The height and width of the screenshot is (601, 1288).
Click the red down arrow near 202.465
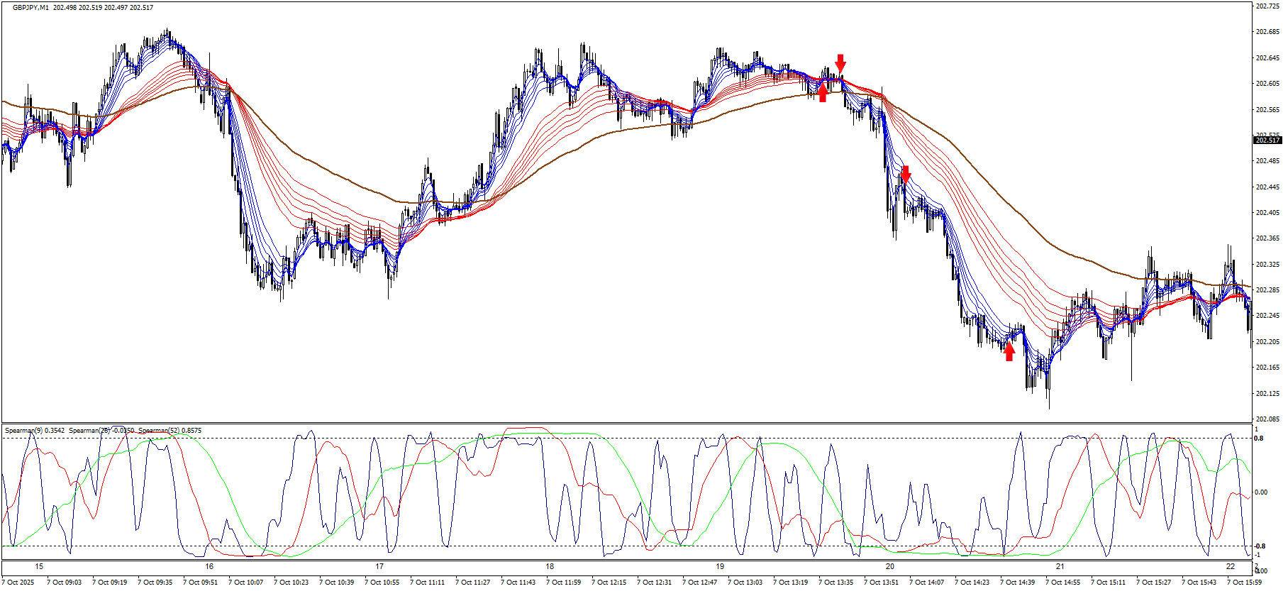click(x=906, y=174)
